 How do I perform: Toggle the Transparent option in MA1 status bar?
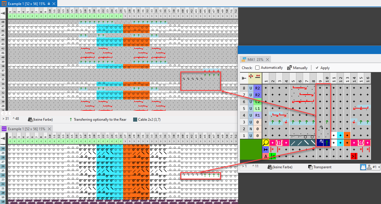pos(310,167)
